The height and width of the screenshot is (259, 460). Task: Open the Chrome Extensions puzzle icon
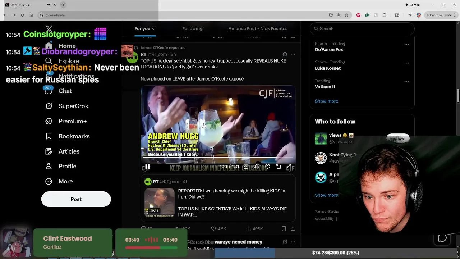tap(385, 15)
